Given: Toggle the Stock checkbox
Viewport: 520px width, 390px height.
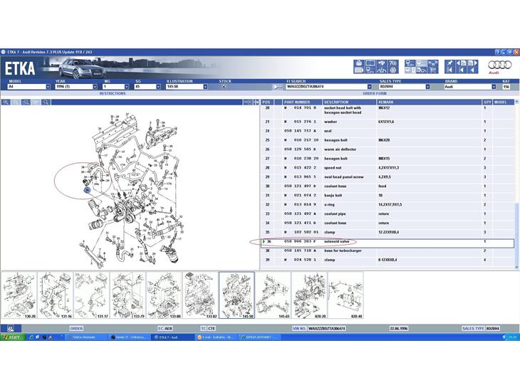Looking at the screenshot, I should click(x=224, y=87).
